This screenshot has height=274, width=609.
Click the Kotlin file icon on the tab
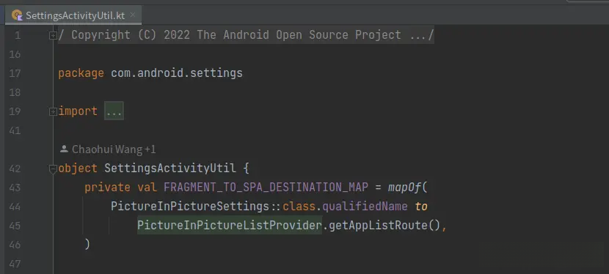click(17, 15)
